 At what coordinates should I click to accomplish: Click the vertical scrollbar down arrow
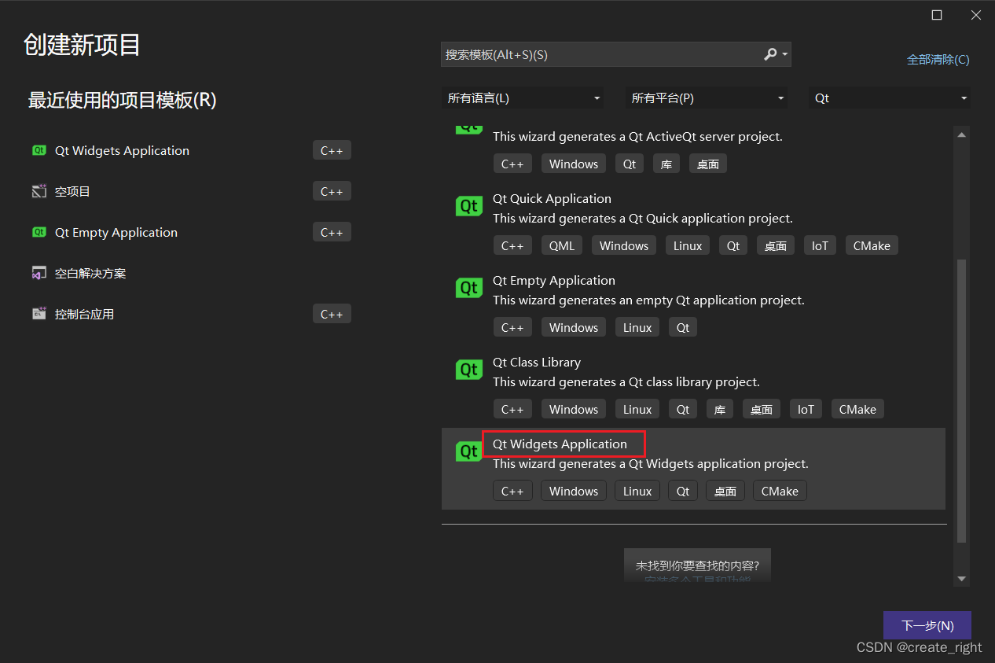[961, 579]
